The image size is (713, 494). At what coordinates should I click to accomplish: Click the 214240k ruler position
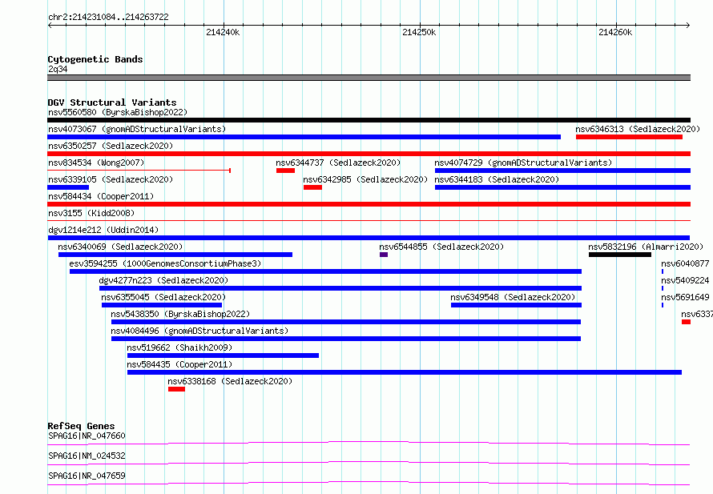point(223,32)
